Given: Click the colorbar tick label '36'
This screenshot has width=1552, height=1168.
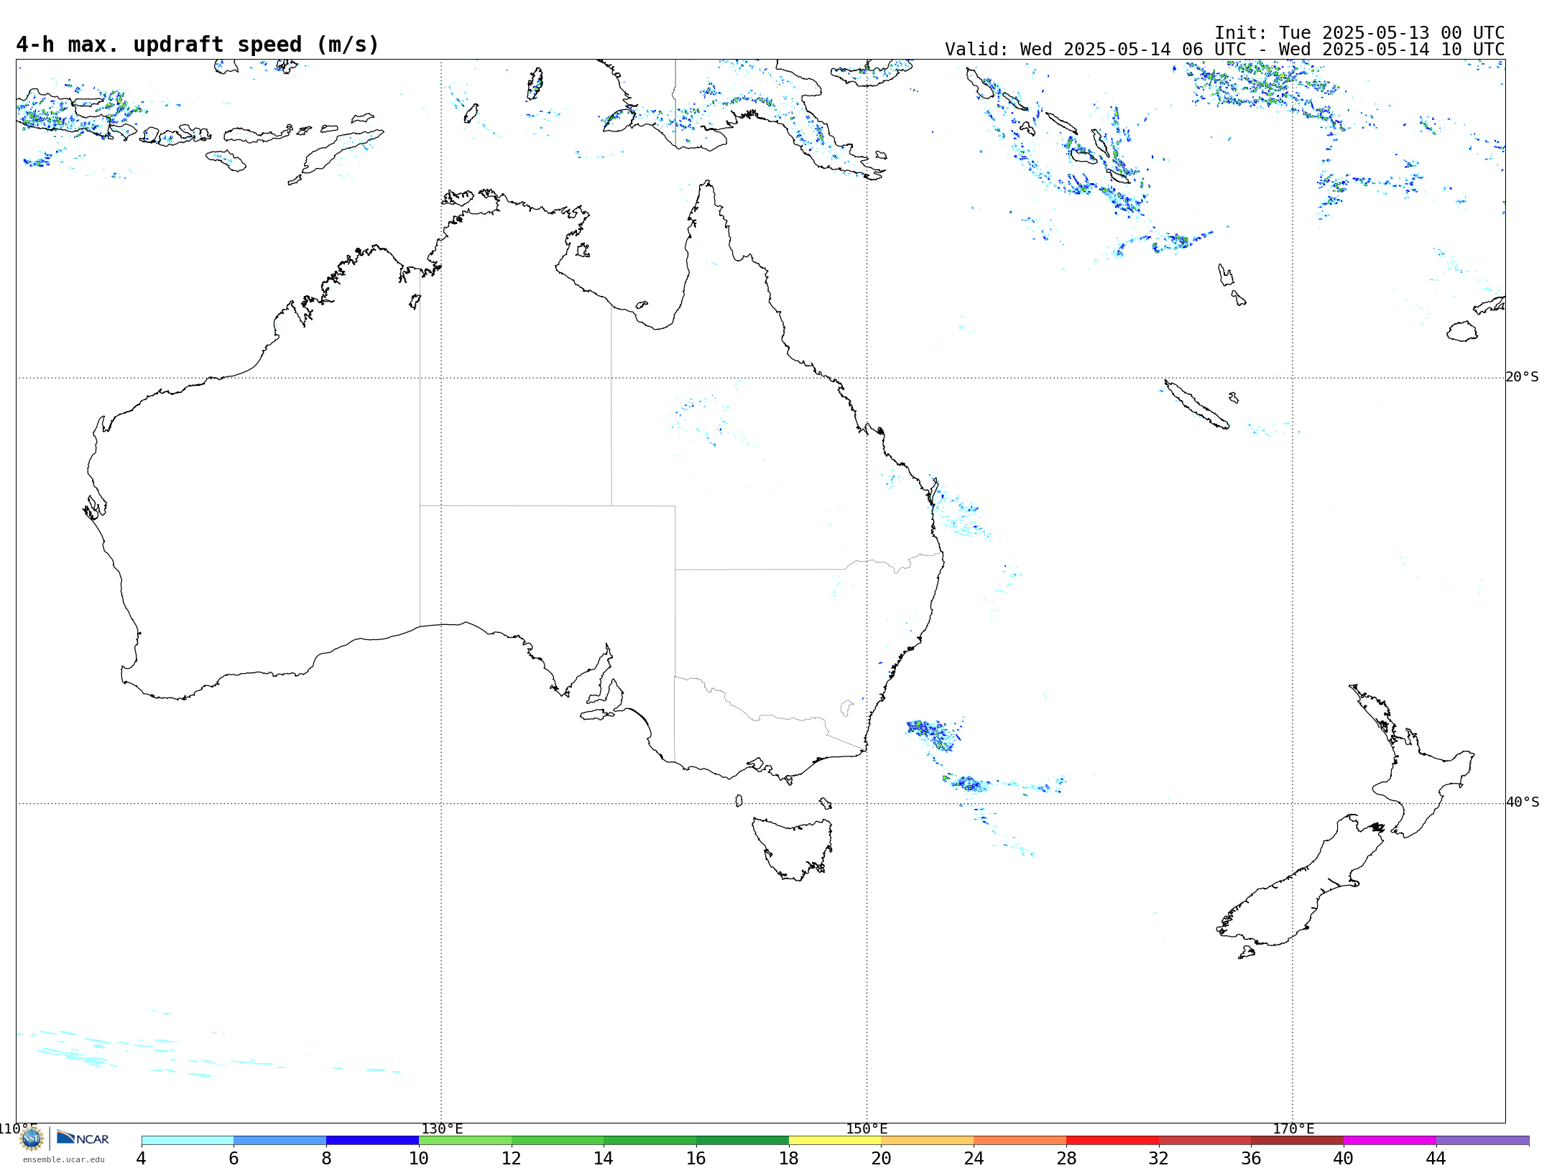Looking at the screenshot, I should [1251, 1158].
